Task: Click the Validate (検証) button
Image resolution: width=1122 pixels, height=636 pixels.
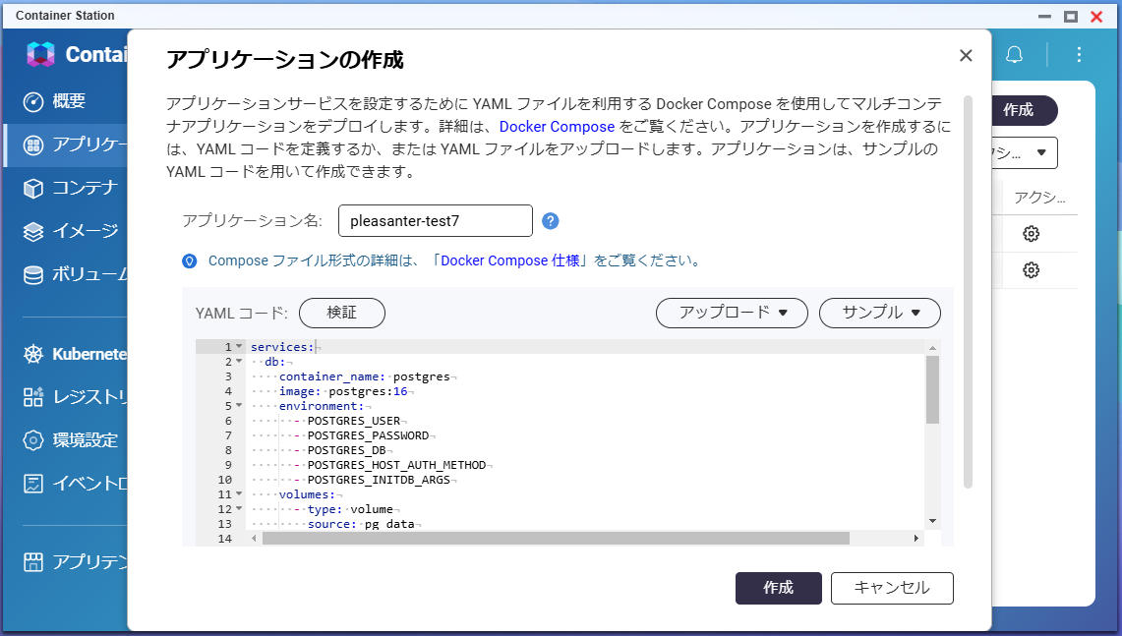Action: [x=342, y=313]
